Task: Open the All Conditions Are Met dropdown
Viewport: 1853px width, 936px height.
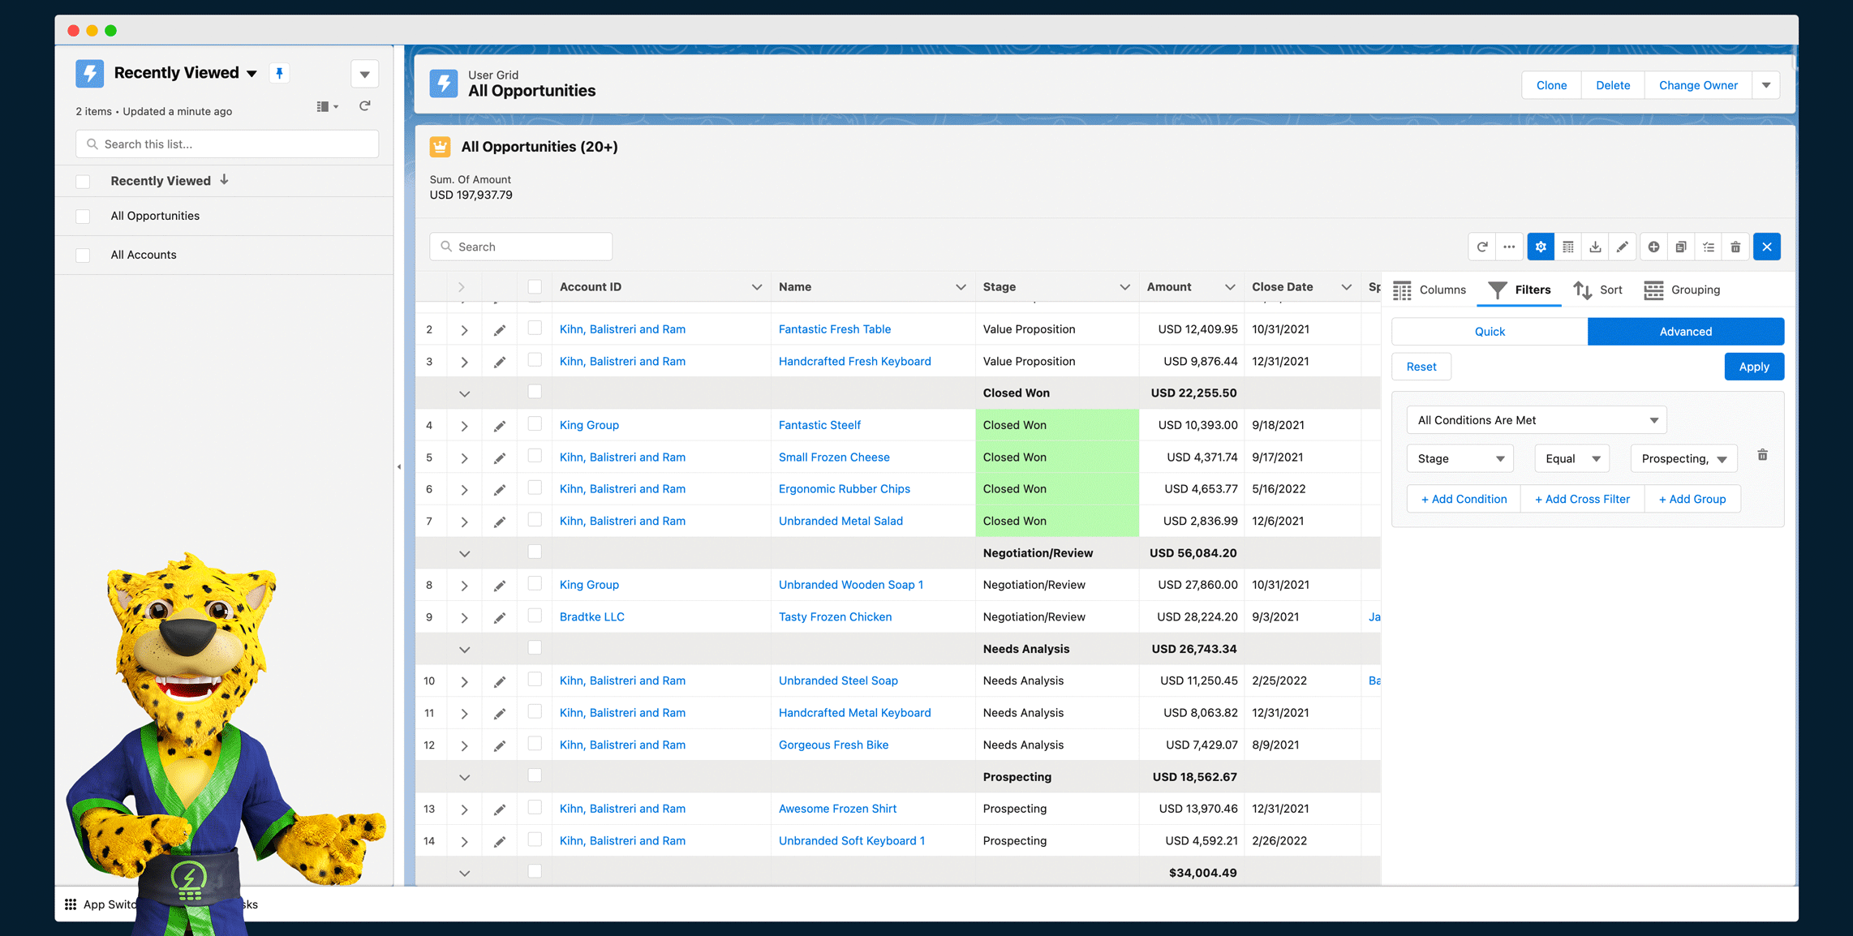Action: point(1536,420)
